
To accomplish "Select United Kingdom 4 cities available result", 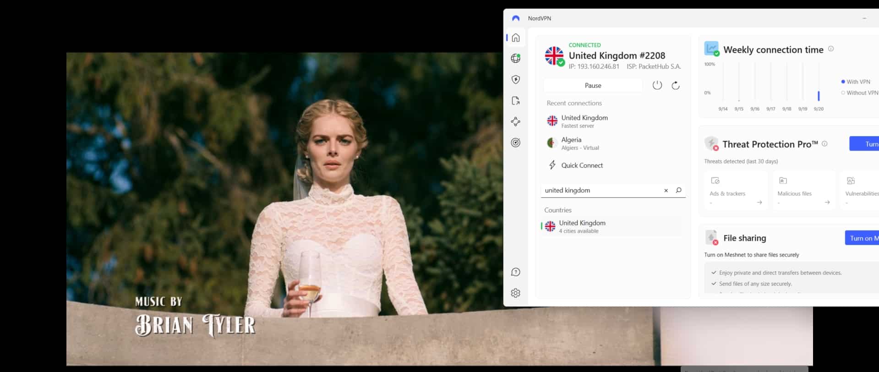I will pos(611,227).
